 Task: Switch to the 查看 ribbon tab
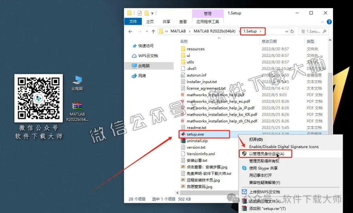[183, 22]
